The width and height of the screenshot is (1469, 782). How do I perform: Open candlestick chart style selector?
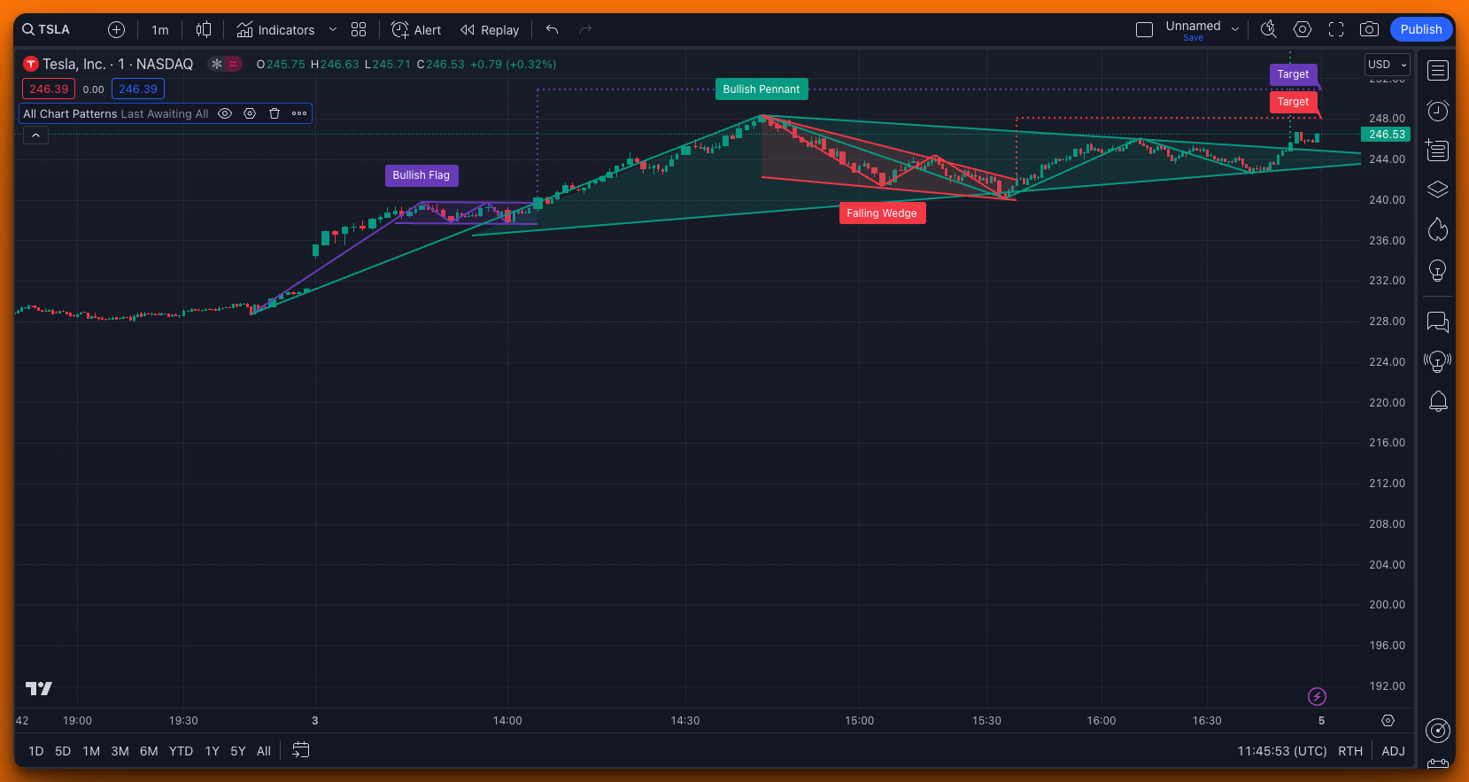click(x=204, y=29)
